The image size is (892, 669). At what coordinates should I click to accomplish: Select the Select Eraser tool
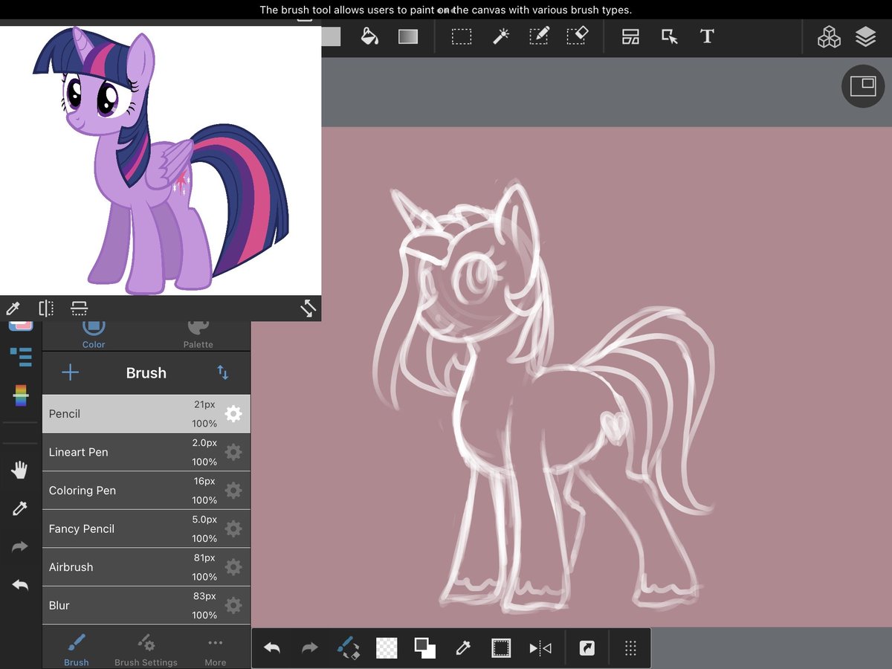click(578, 36)
